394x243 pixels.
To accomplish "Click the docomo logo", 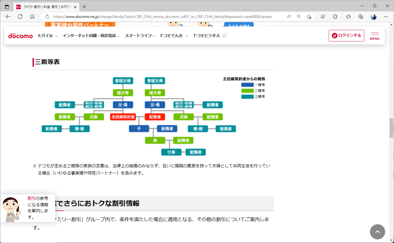I will pyautogui.click(x=20, y=35).
